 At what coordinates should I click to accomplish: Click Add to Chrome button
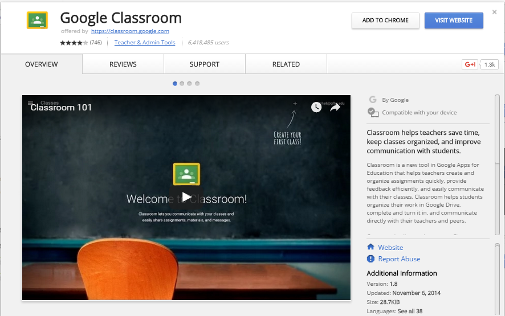click(385, 20)
